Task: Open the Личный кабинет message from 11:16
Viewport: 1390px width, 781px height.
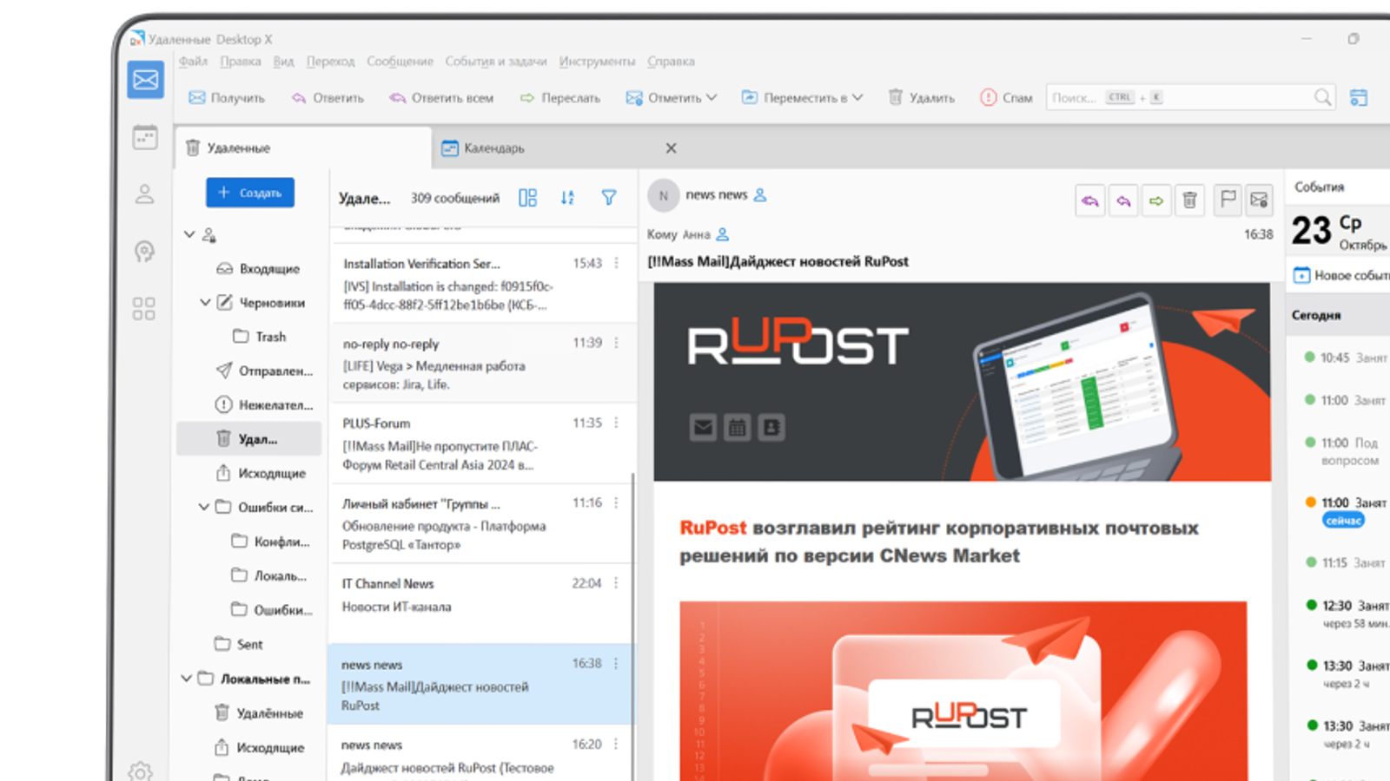Action: coord(481,524)
